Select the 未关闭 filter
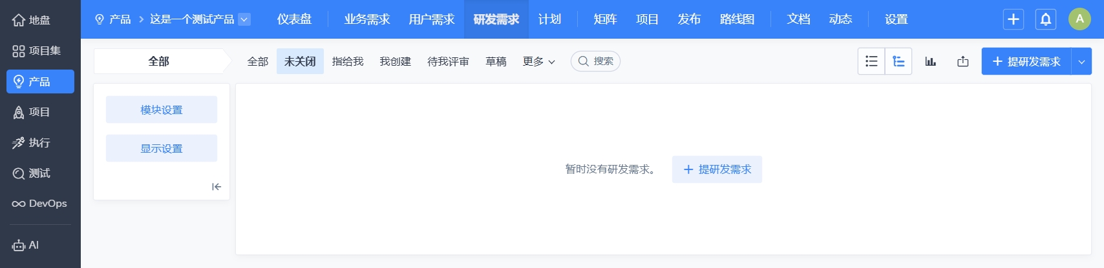The width and height of the screenshot is (1104, 268). click(x=300, y=61)
